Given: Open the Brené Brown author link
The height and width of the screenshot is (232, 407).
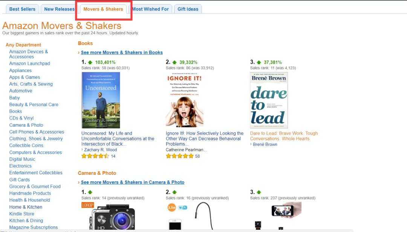Looking at the screenshot, I should [x=265, y=144].
